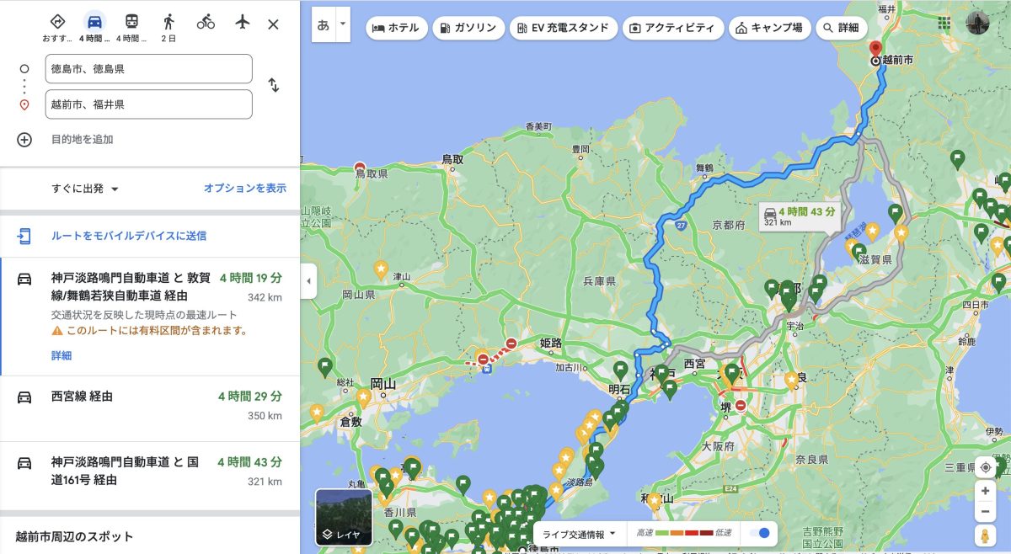
Task: Swap starting point and destination
Action: [x=273, y=85]
